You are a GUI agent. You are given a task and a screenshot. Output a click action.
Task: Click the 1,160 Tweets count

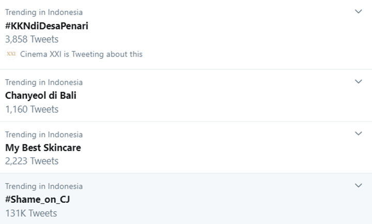(32, 109)
